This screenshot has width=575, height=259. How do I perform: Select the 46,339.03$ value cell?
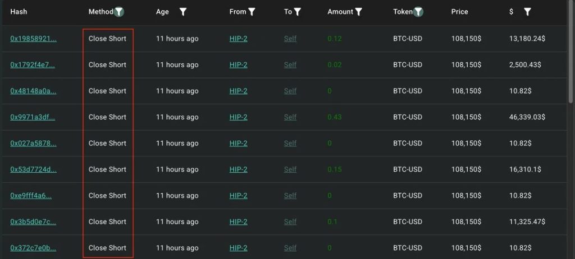[527, 117]
